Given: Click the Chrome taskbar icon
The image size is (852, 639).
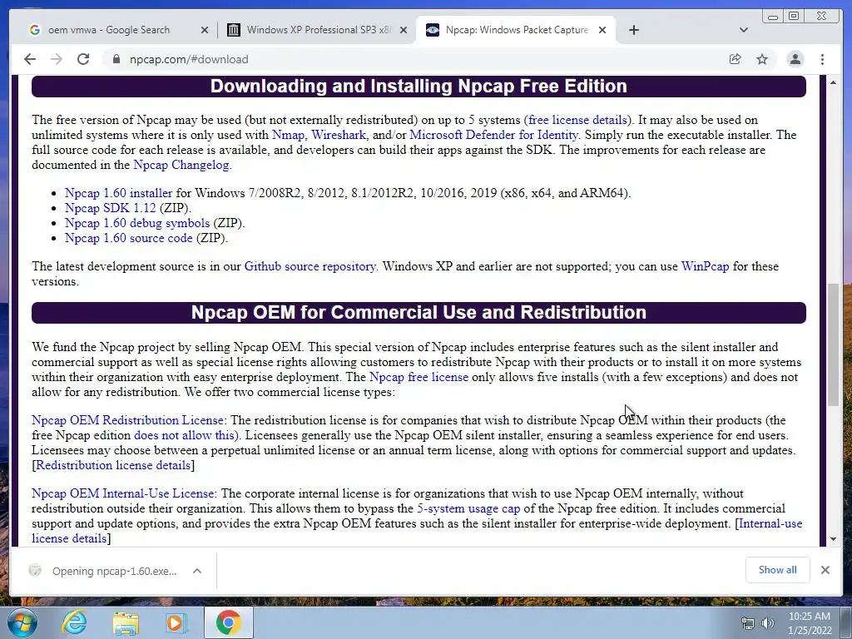Looking at the screenshot, I should 228,622.
